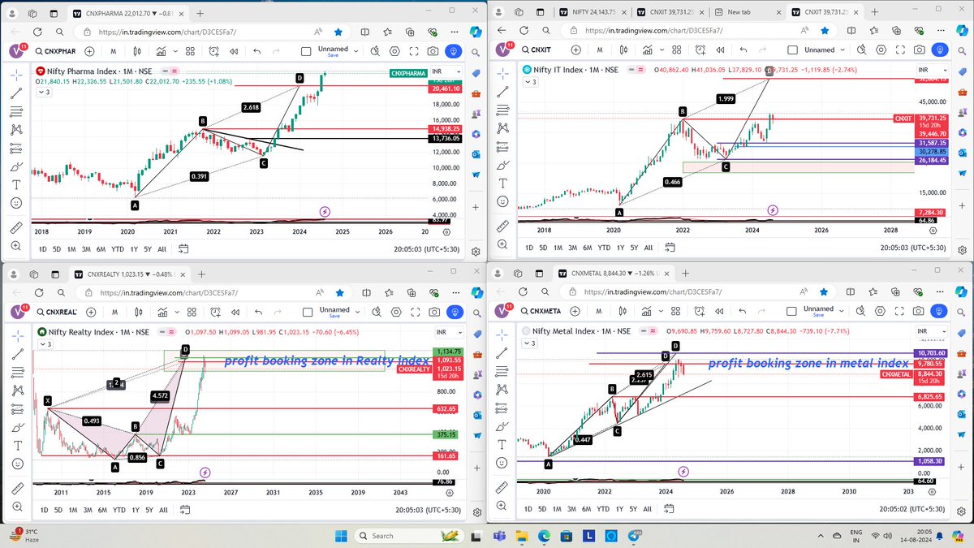Select Fibonacci tools in Metal window sidebar
Image resolution: width=974 pixels, height=548 pixels.
point(503,372)
